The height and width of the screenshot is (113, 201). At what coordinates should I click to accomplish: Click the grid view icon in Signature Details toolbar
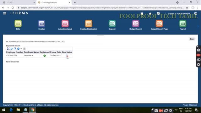tap(24, 49)
